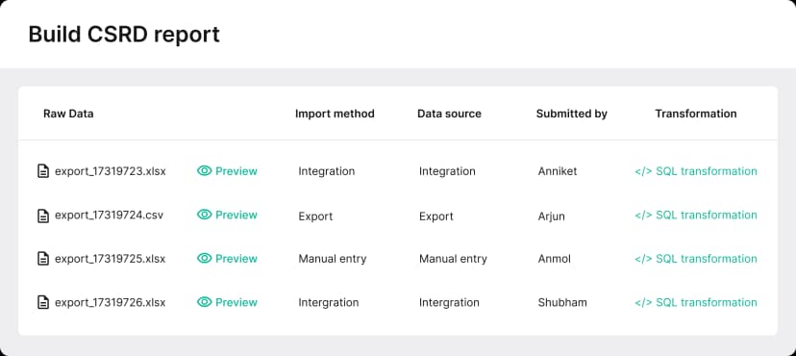This screenshot has height=356, width=796.
Task: Click the Import method column header
Action: pyautogui.click(x=335, y=114)
